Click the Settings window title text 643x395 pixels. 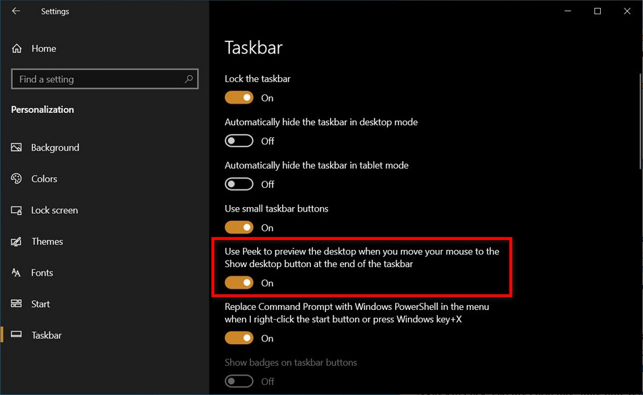click(x=55, y=11)
